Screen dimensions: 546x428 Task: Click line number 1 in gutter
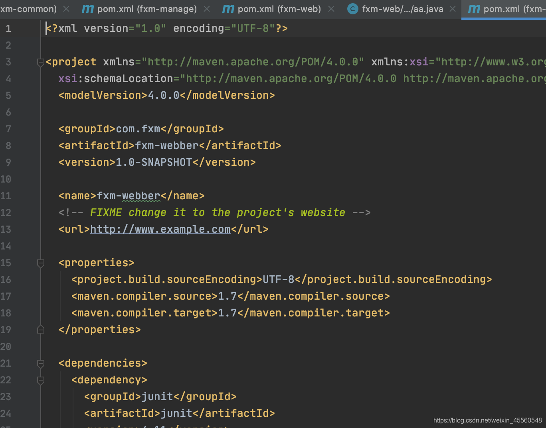click(8, 28)
